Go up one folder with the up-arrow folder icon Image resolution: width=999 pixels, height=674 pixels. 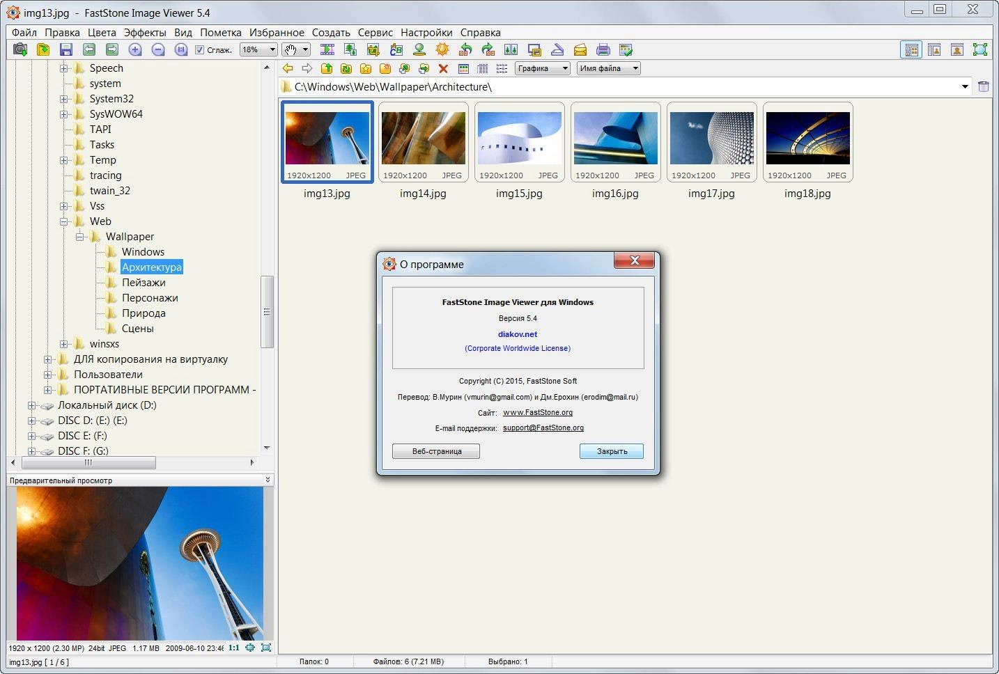pos(327,68)
